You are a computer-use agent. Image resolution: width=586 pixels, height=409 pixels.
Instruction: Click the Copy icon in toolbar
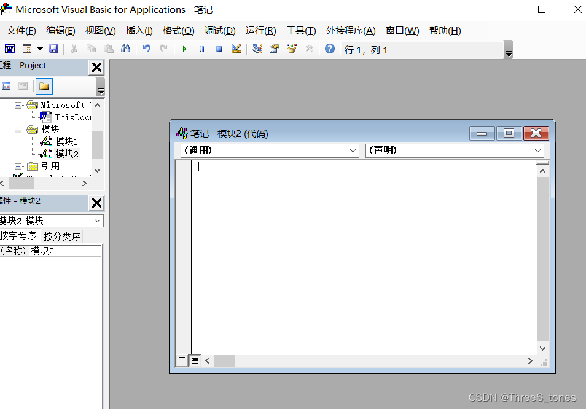[91, 49]
